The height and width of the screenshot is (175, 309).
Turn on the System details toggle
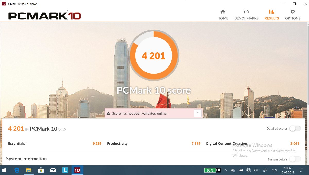[295, 159]
